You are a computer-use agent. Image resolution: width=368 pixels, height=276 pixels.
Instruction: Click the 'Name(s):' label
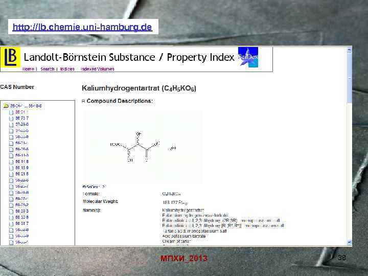tap(92, 210)
